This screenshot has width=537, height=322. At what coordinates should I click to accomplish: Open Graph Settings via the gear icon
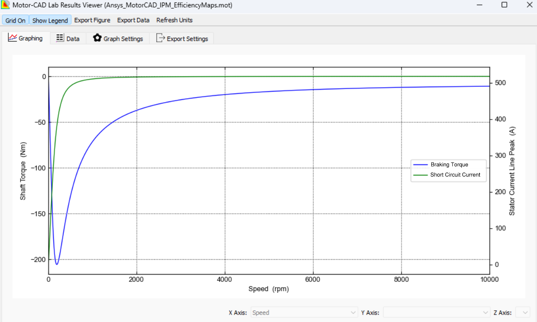point(97,38)
